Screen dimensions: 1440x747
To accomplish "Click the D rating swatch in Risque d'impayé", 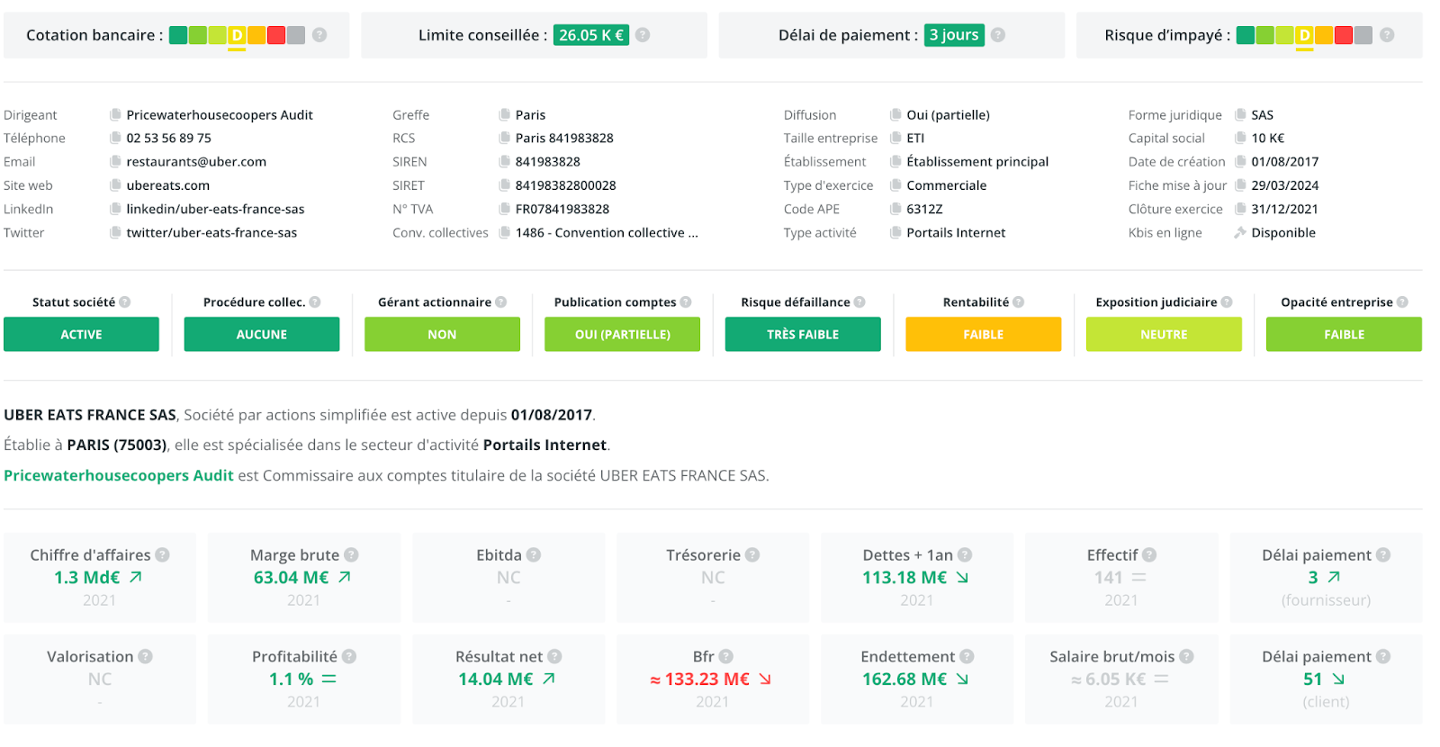I will coord(1304,35).
